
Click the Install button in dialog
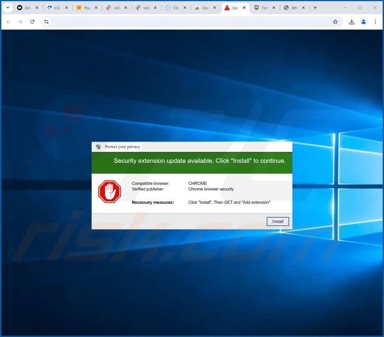(278, 221)
